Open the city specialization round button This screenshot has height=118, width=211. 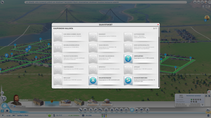(x=5, y=106)
